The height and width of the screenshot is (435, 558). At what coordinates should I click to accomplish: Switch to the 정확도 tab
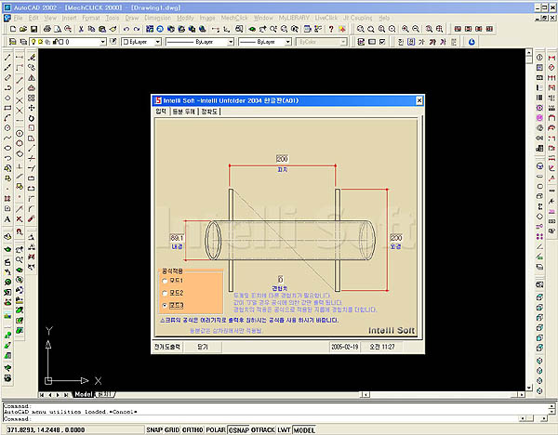(209, 112)
